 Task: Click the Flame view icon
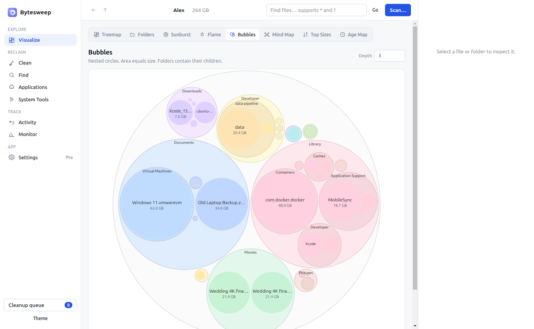coord(202,34)
